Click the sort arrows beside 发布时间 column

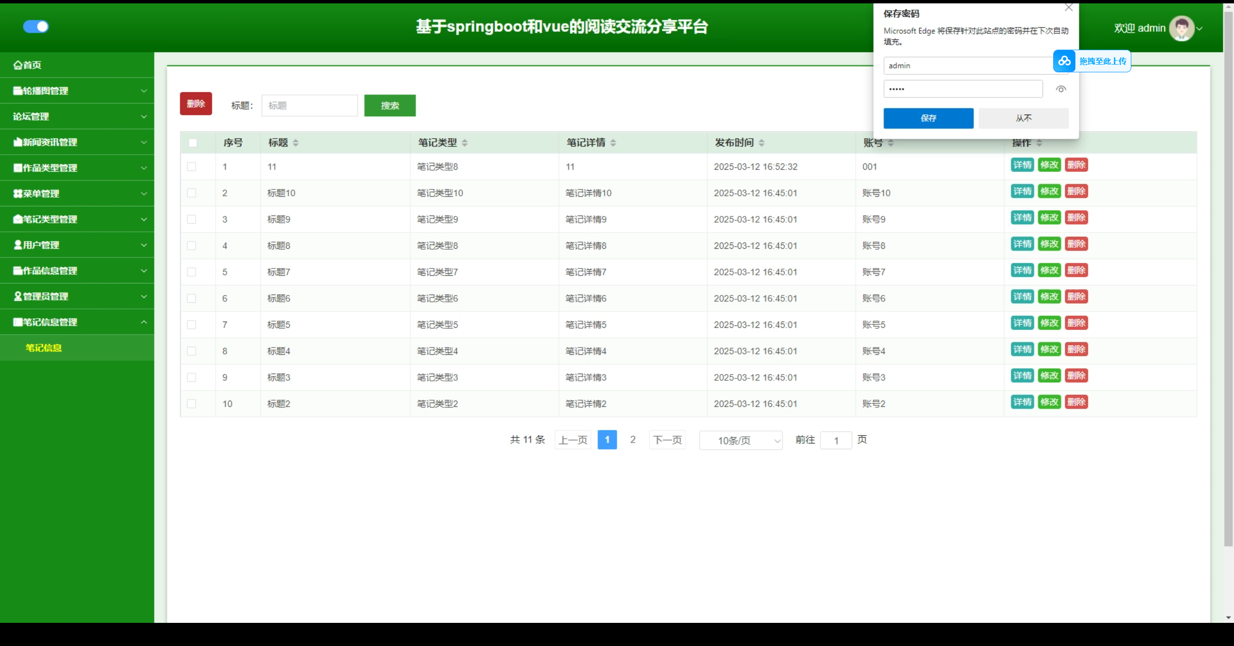[762, 143]
